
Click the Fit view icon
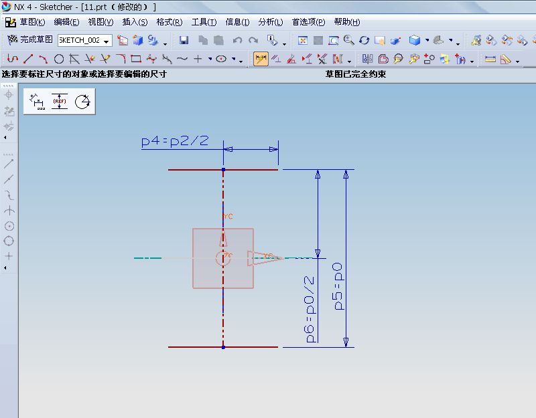(302, 41)
